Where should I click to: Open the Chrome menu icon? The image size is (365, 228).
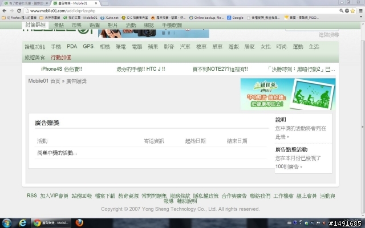[x=360, y=11]
